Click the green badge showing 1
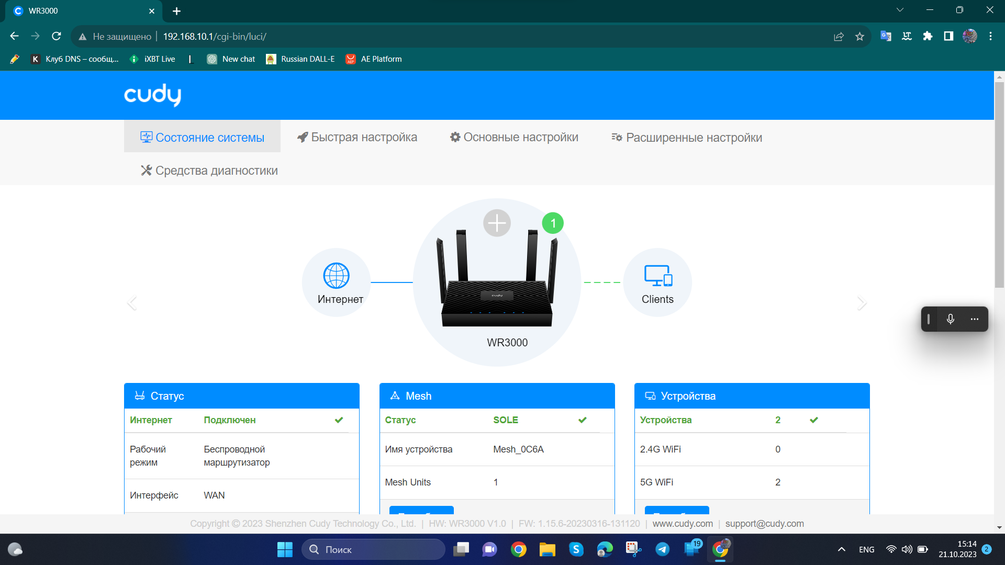Screen dimensions: 1005x565 [x=553, y=223]
